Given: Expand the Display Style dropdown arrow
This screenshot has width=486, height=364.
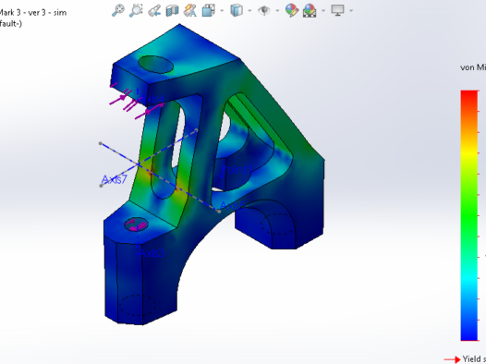Looking at the screenshot, I should [249, 10].
